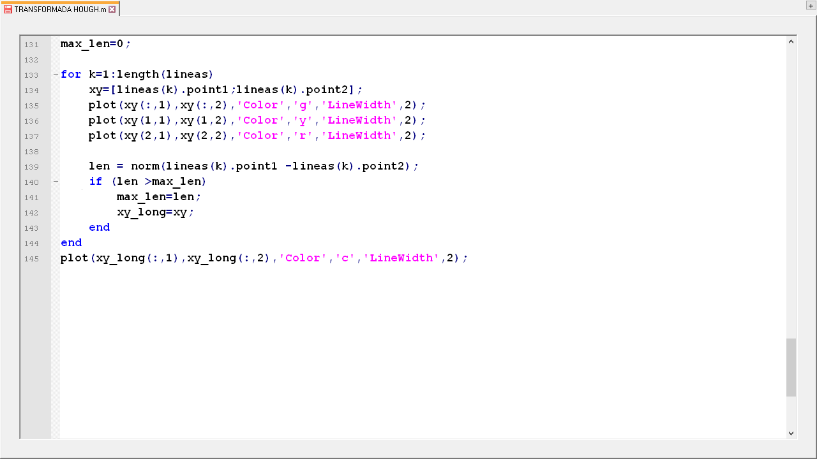Click the 'xy_long=xy' statement on line 142

click(152, 212)
